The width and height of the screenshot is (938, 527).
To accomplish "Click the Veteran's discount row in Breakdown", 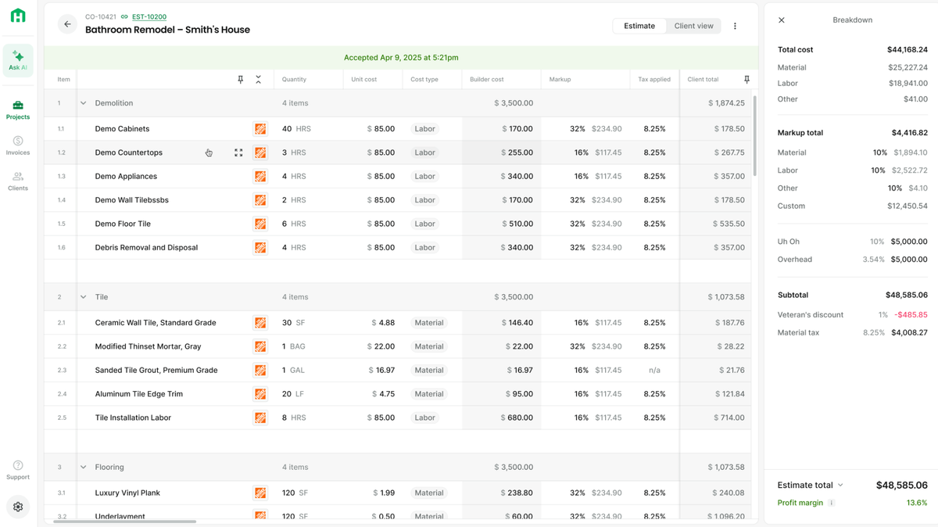I will coord(853,315).
